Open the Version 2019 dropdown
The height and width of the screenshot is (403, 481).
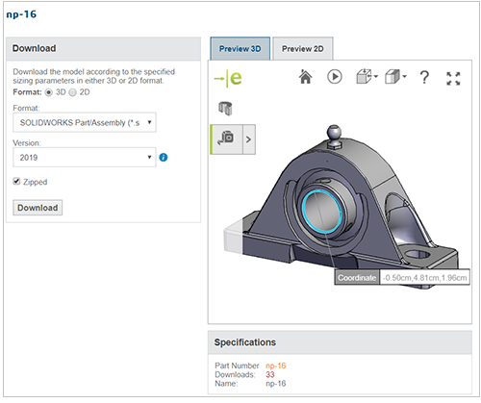coord(85,157)
